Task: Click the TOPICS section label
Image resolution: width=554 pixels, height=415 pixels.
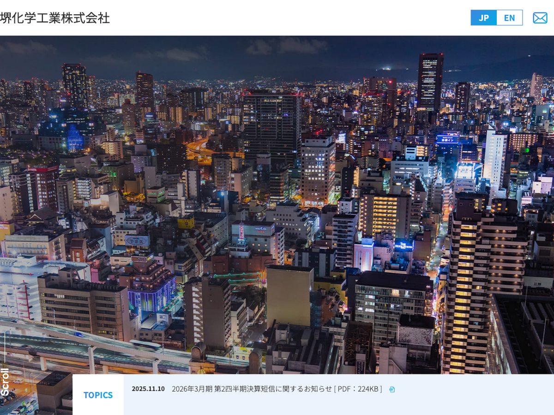Action: point(98,395)
